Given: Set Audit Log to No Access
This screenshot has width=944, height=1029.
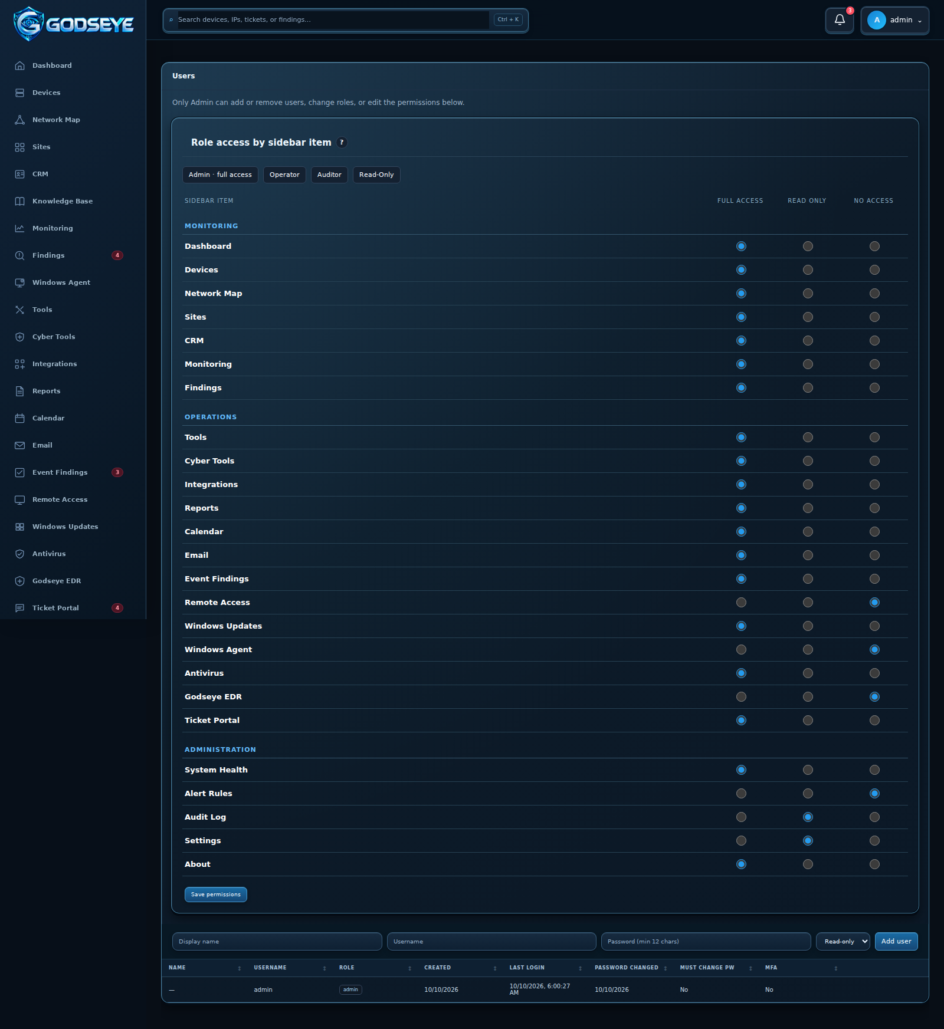Looking at the screenshot, I should [874, 817].
